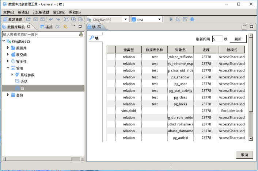Collapse the 管理 tree node
This screenshot has width=258, height=171.
[x=8, y=68]
